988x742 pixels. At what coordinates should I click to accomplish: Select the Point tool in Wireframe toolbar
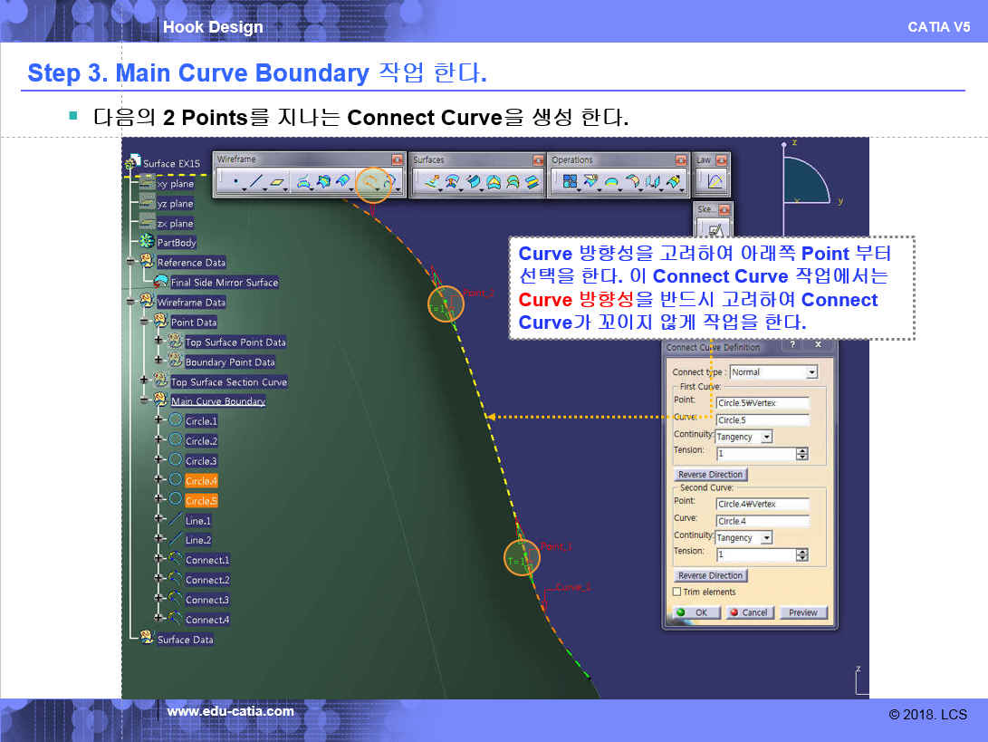pyautogui.click(x=235, y=182)
